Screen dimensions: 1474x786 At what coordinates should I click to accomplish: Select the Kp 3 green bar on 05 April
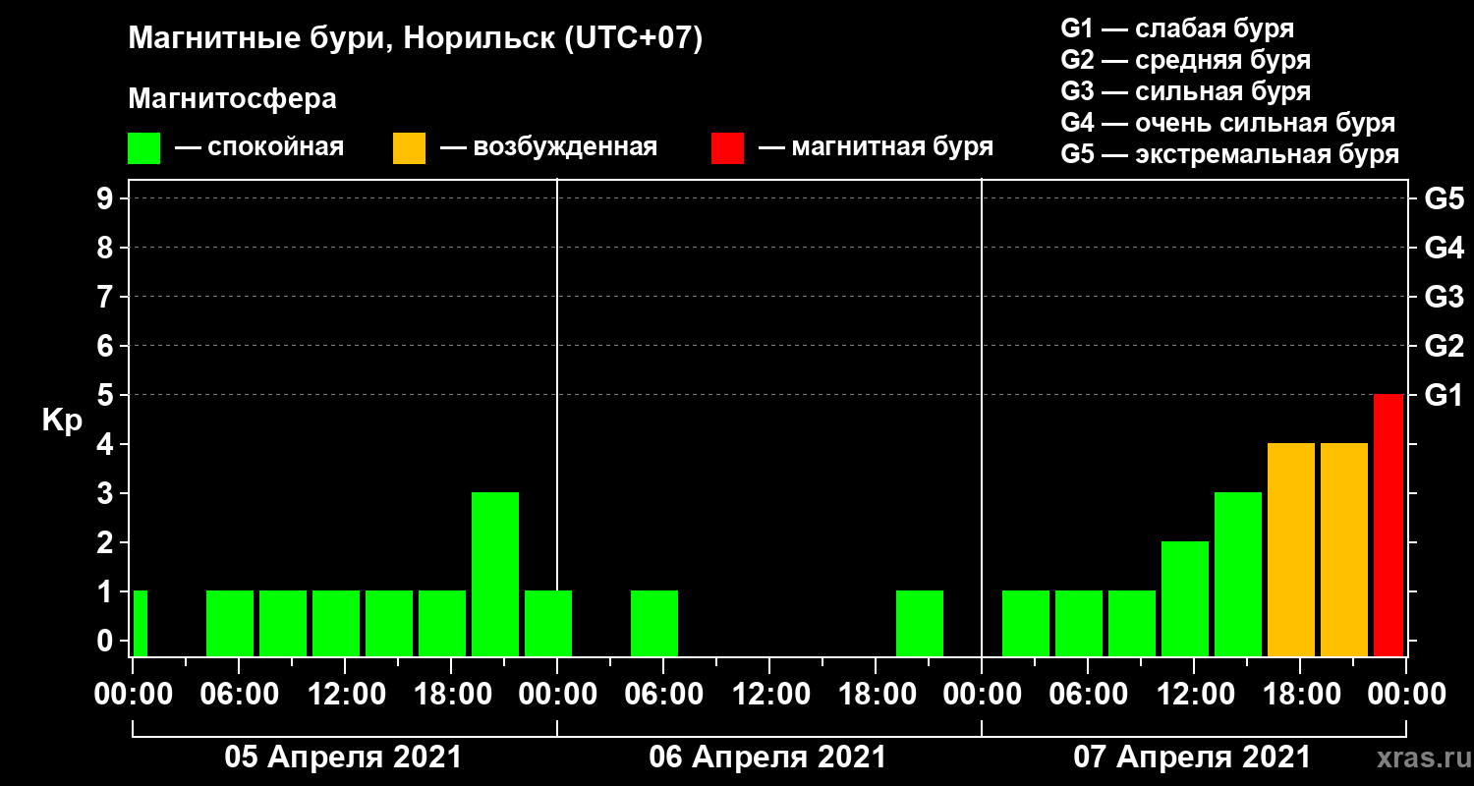[x=495, y=574]
